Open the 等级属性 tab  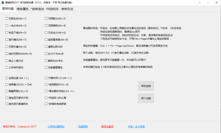tap(22, 9)
